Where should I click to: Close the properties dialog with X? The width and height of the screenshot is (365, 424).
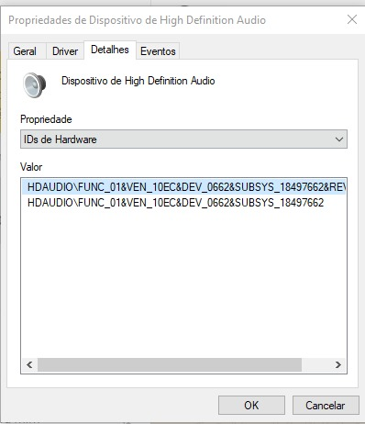[352, 19]
